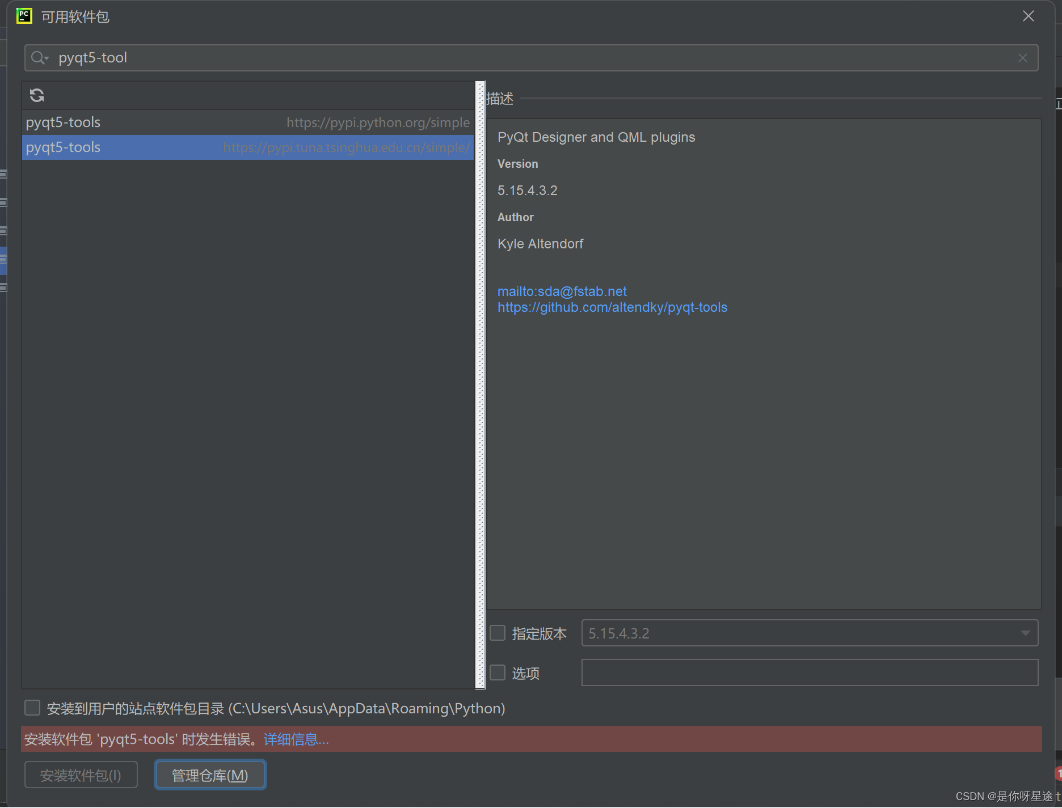Close the available packages dialog
1062x808 pixels.
pyautogui.click(x=1029, y=16)
